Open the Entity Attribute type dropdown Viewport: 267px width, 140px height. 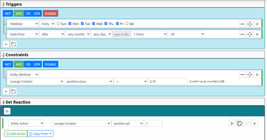(x=23, y=75)
